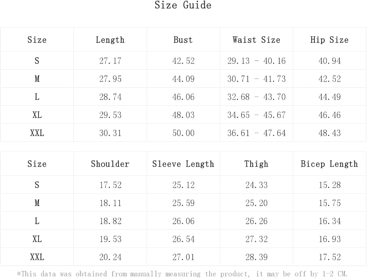Screen dimensions: 367x278
Task: Click the 50.00 bust value for XXL
Action: (x=183, y=133)
